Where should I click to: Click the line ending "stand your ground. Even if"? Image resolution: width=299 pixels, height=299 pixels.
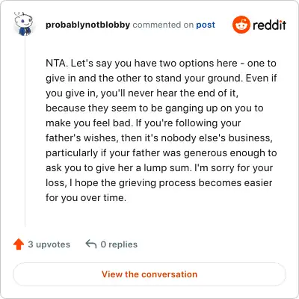[161, 78]
